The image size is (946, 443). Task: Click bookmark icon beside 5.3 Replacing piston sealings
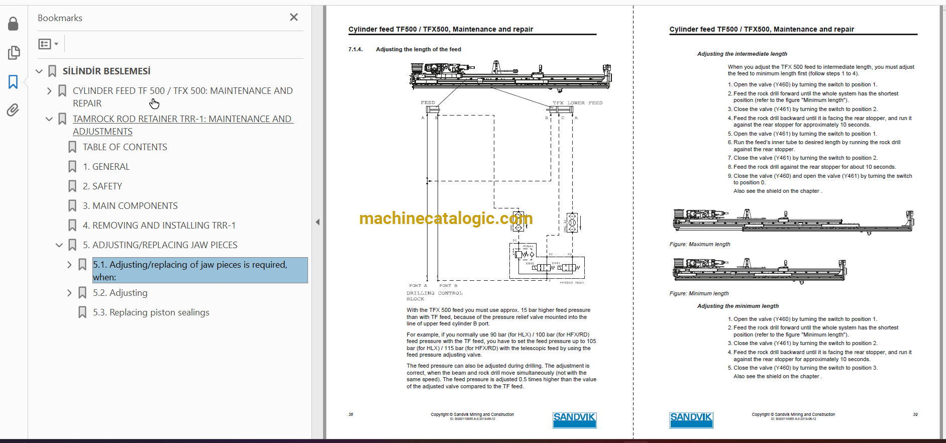point(82,312)
